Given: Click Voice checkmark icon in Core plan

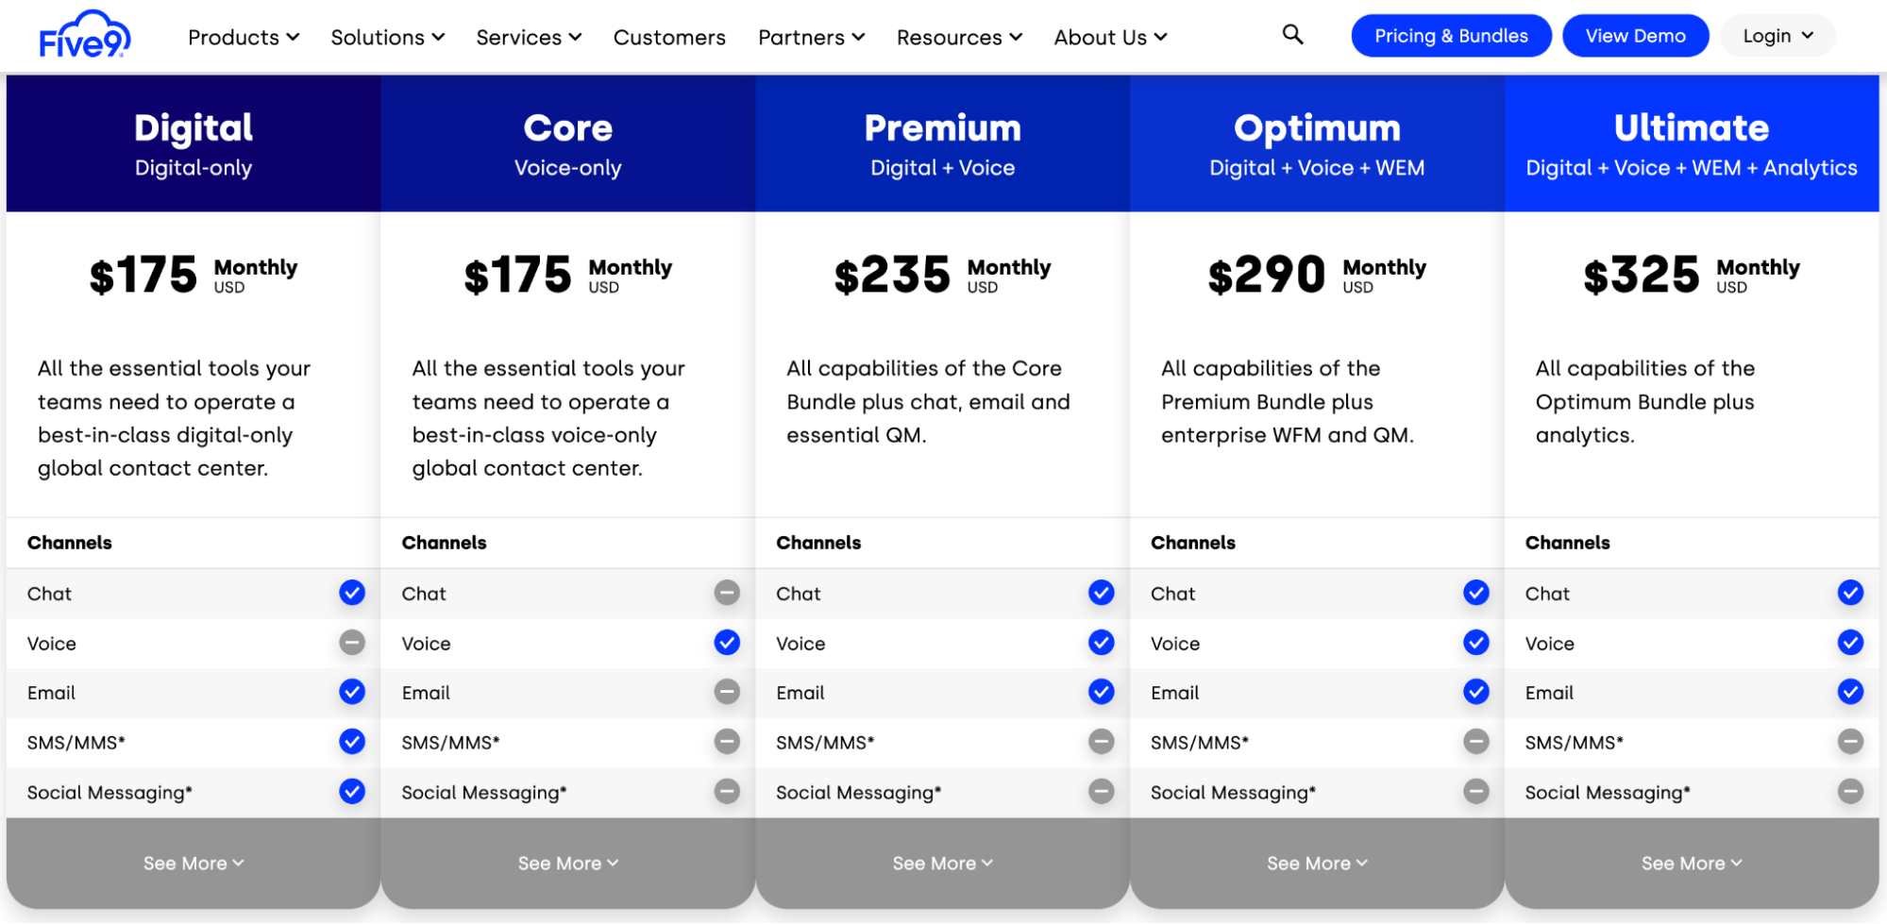Looking at the screenshot, I should click(727, 643).
